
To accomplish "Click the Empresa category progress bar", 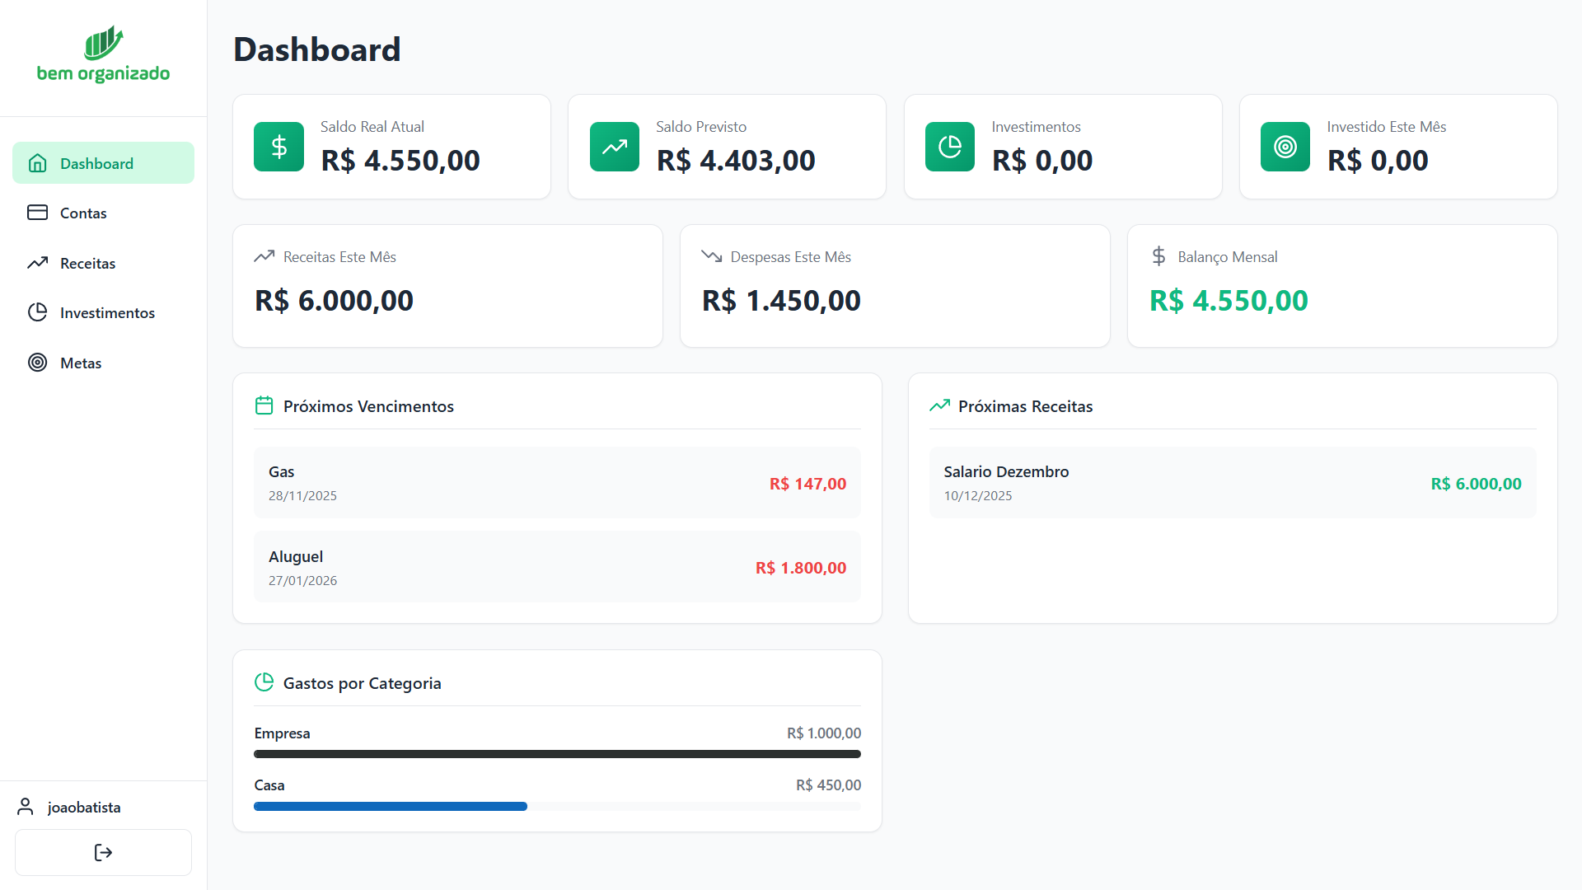I will [557, 754].
